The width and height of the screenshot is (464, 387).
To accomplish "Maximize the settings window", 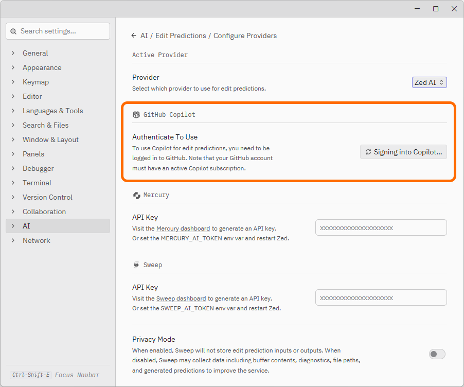I will [x=436, y=9].
